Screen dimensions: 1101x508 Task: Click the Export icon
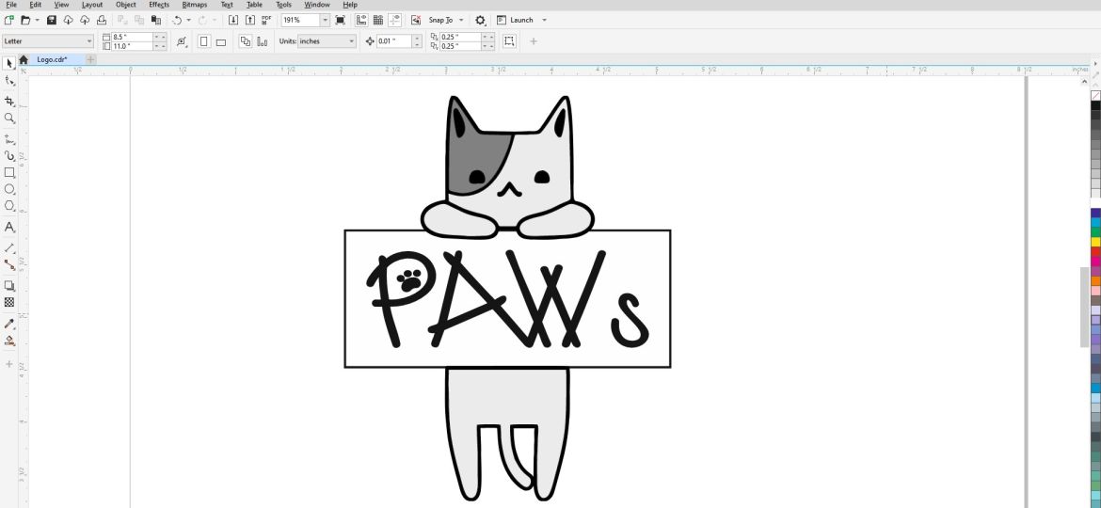click(249, 21)
